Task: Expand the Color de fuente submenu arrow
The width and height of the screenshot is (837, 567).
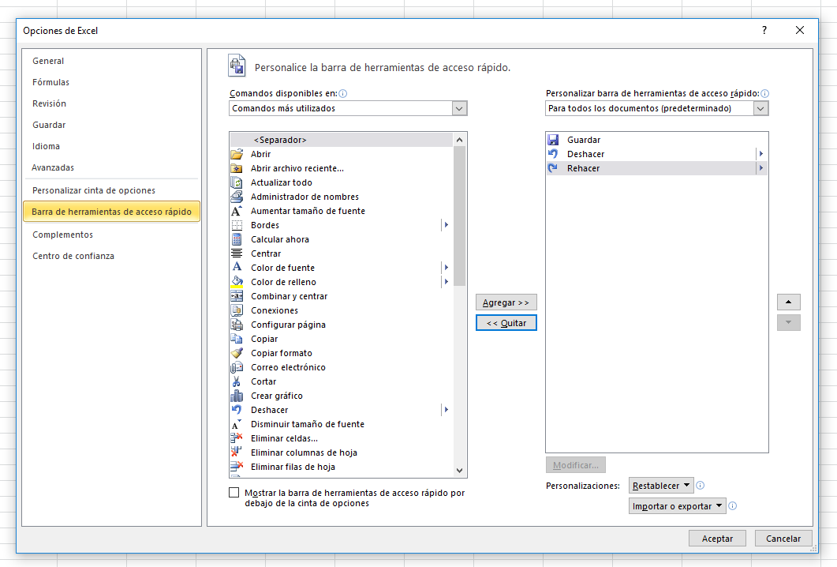Action: (446, 268)
